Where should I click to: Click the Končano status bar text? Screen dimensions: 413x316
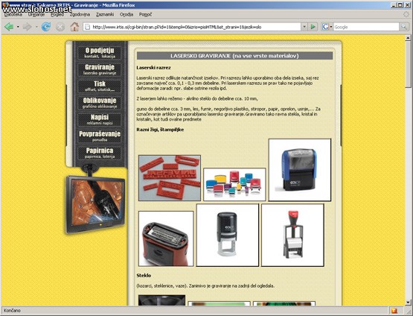click(12, 311)
